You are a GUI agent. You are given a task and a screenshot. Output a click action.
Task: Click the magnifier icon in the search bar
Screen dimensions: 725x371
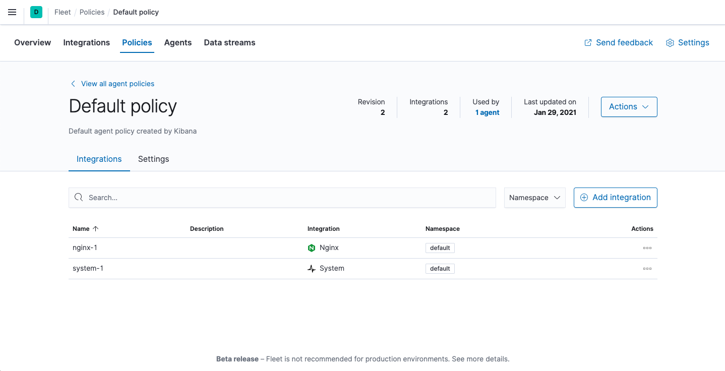tap(79, 197)
